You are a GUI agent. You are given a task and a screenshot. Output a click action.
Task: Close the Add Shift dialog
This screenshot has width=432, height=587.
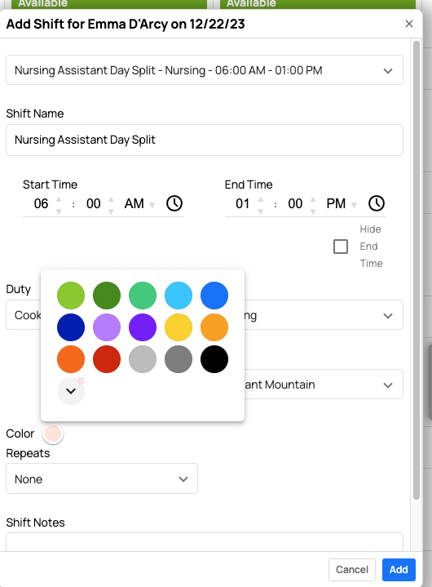(409, 24)
